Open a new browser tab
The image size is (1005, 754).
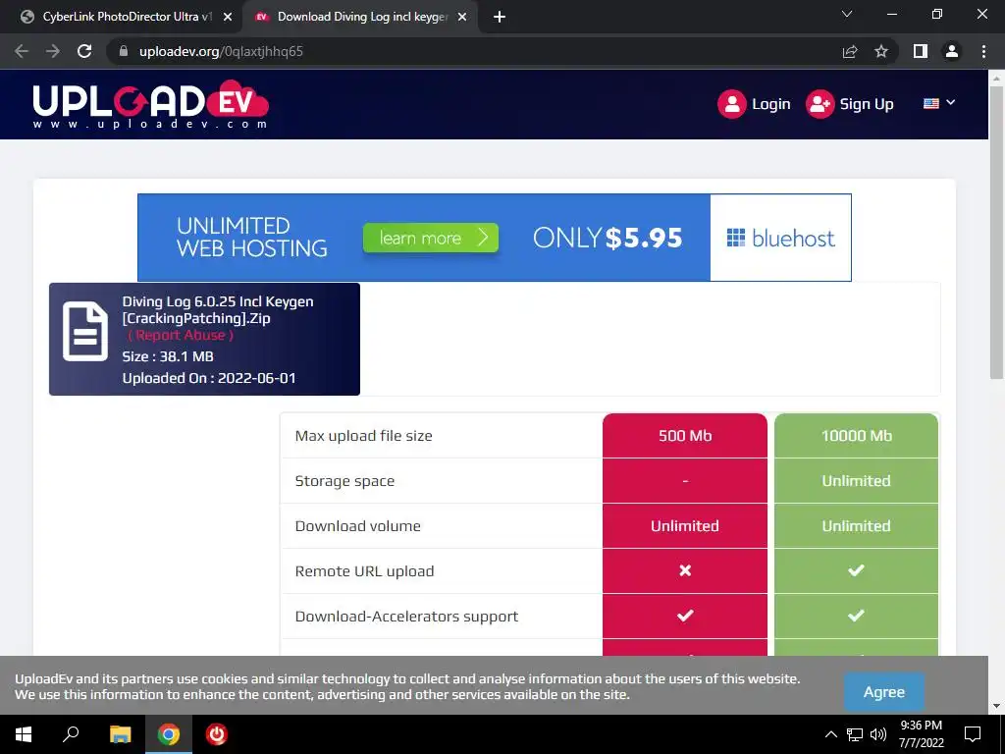500,18
